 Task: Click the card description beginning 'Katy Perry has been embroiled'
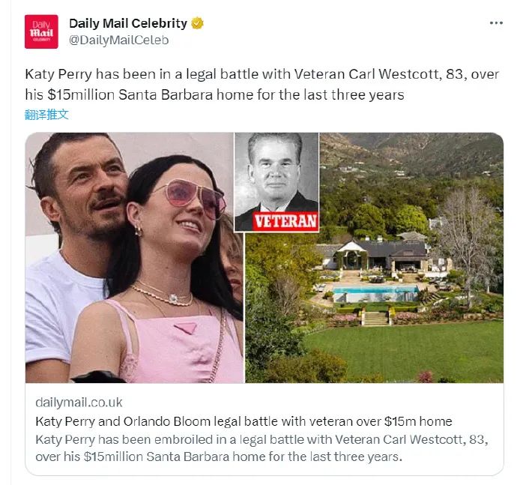click(261, 448)
